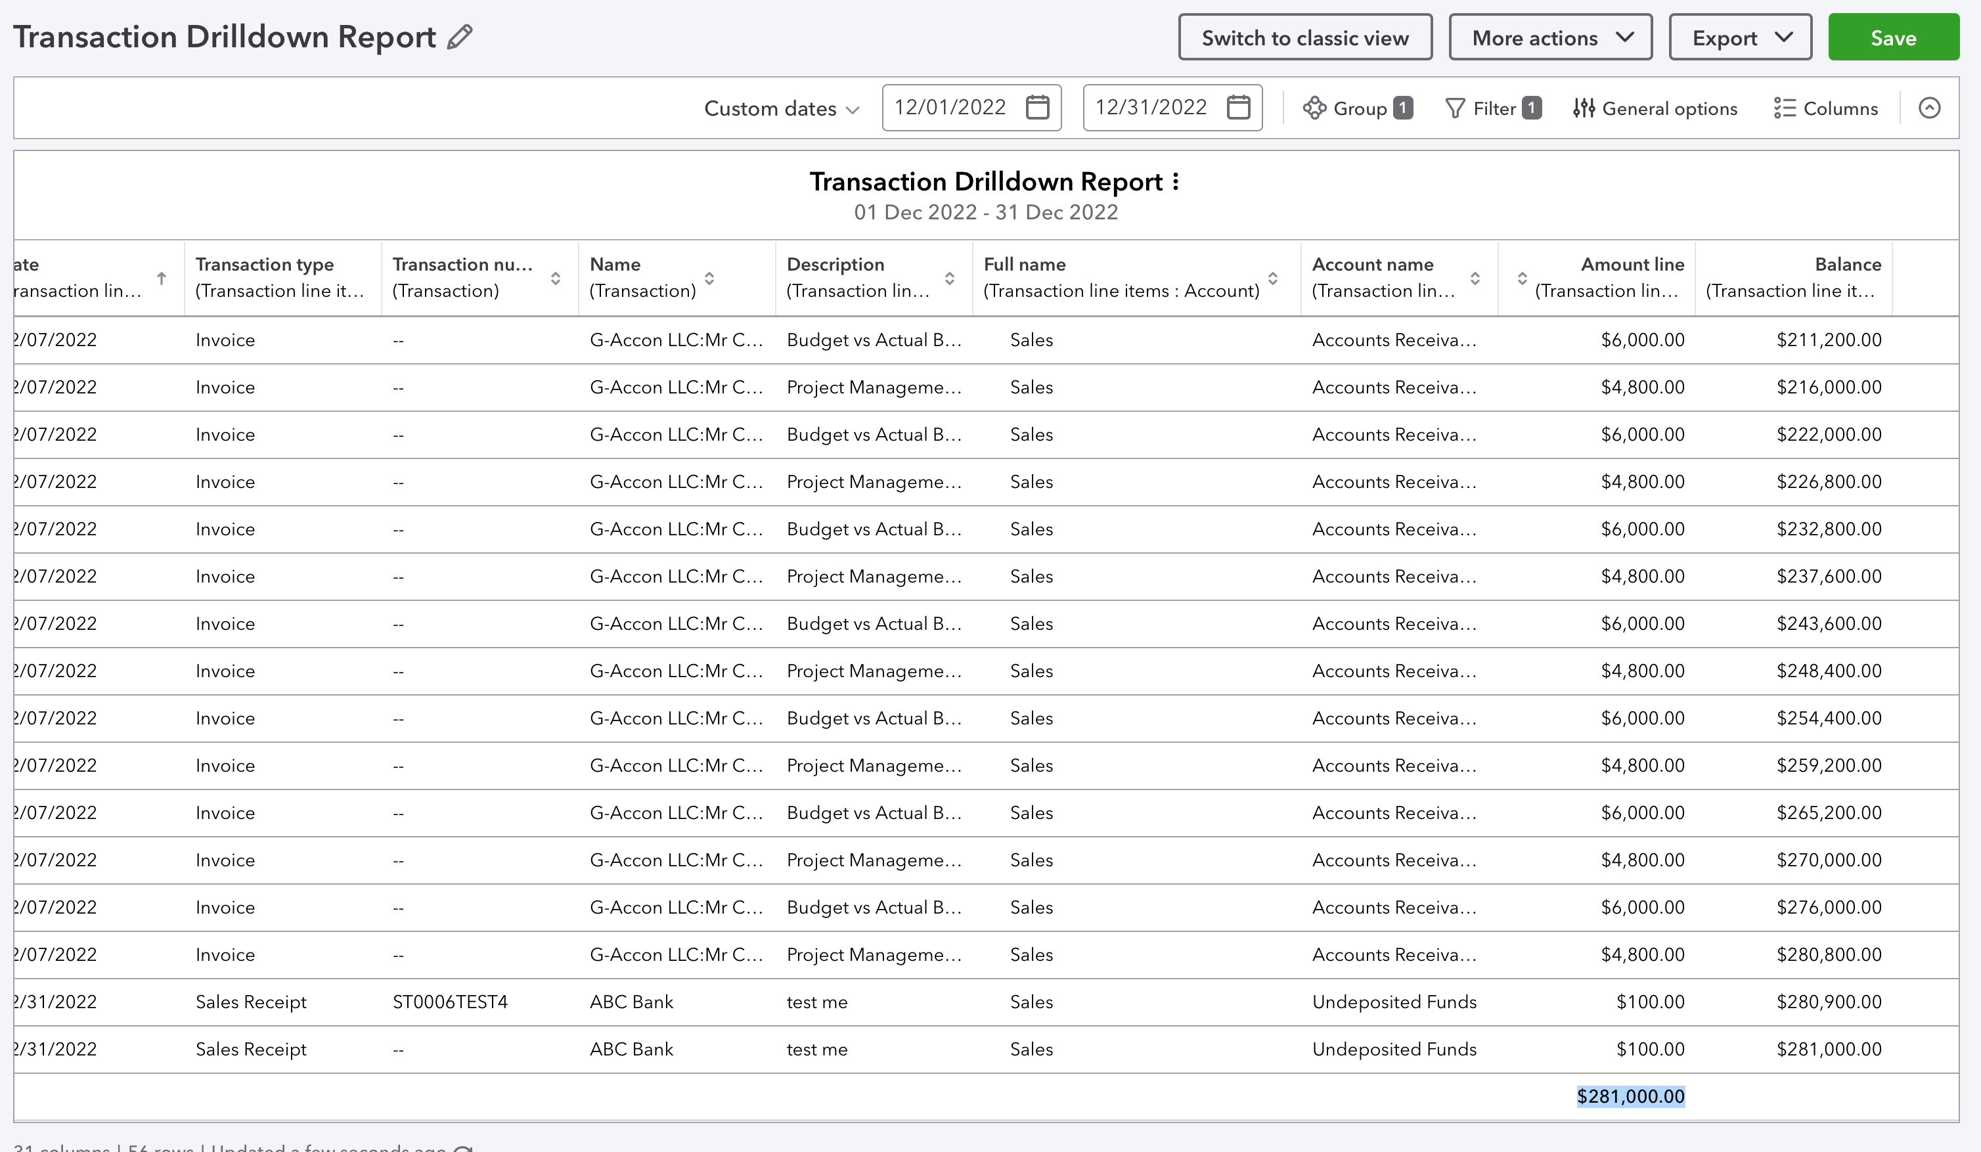Expand the More actions dropdown
This screenshot has height=1152, width=1981.
(1550, 37)
